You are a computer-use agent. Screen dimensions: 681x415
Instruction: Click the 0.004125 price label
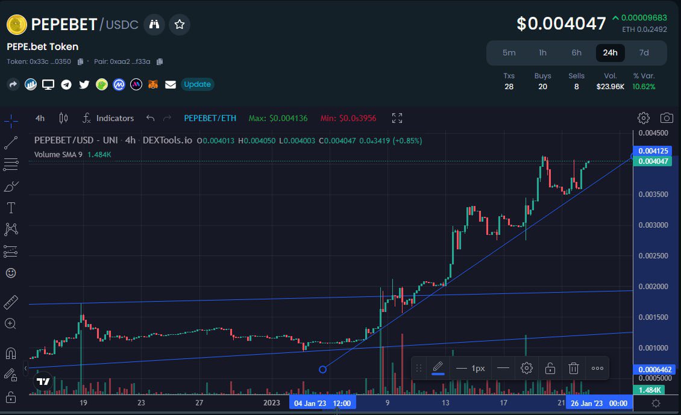point(653,151)
